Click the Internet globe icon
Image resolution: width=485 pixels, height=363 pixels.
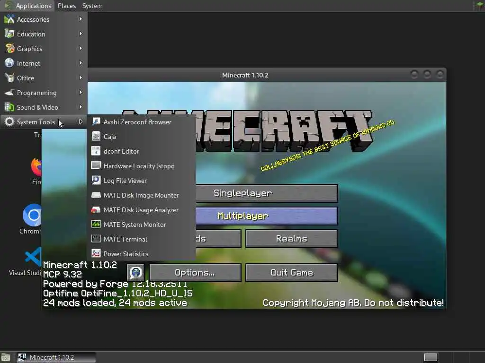point(9,63)
